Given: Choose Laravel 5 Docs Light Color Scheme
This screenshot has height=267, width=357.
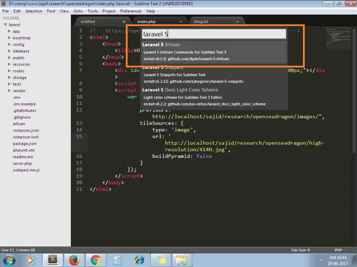Looking at the screenshot, I should (214, 97).
